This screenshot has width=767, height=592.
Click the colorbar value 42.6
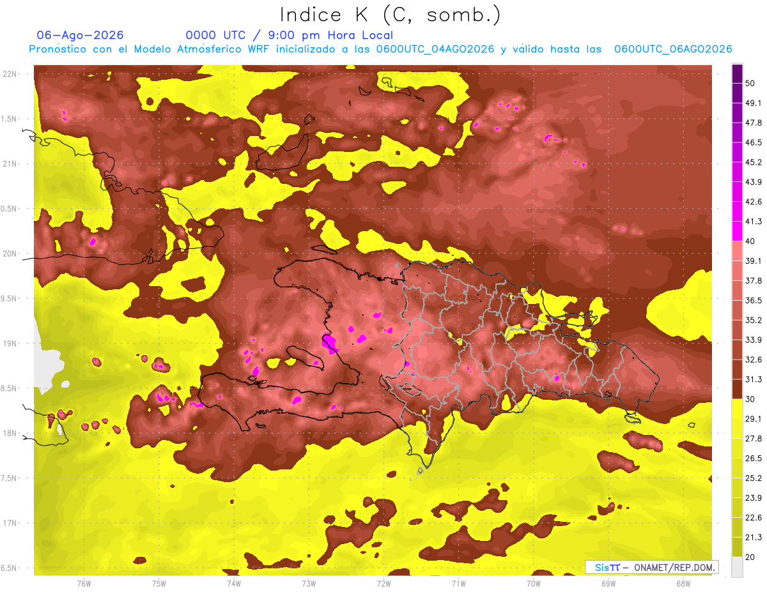(x=753, y=202)
